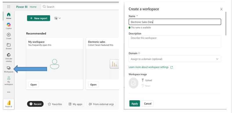This screenshot has height=113, width=232.
Task: Click the Recommended heading text
Action: point(36,33)
